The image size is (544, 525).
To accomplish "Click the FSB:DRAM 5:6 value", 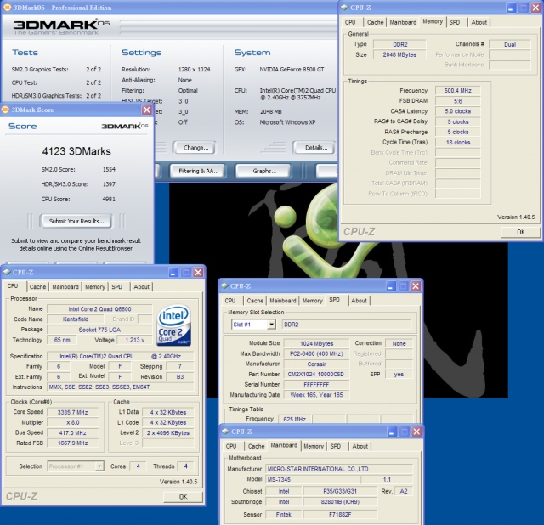I will [x=457, y=101].
